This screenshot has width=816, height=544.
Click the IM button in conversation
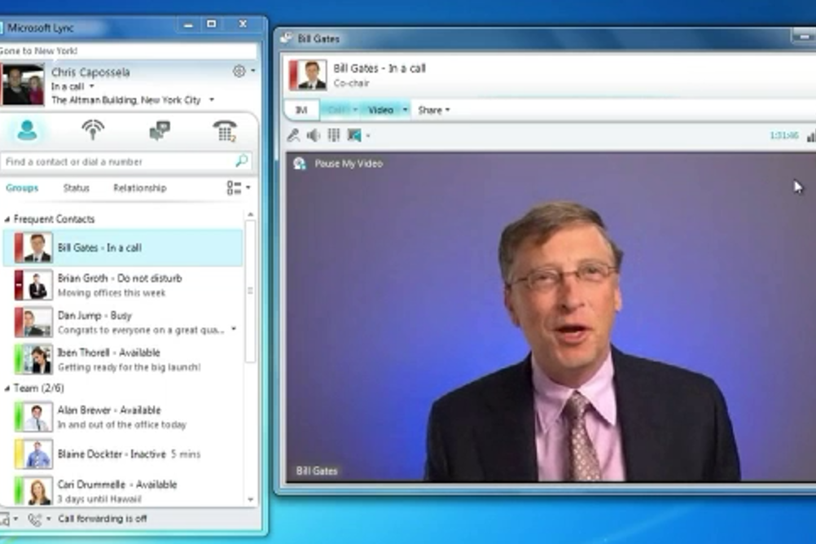[x=302, y=111]
